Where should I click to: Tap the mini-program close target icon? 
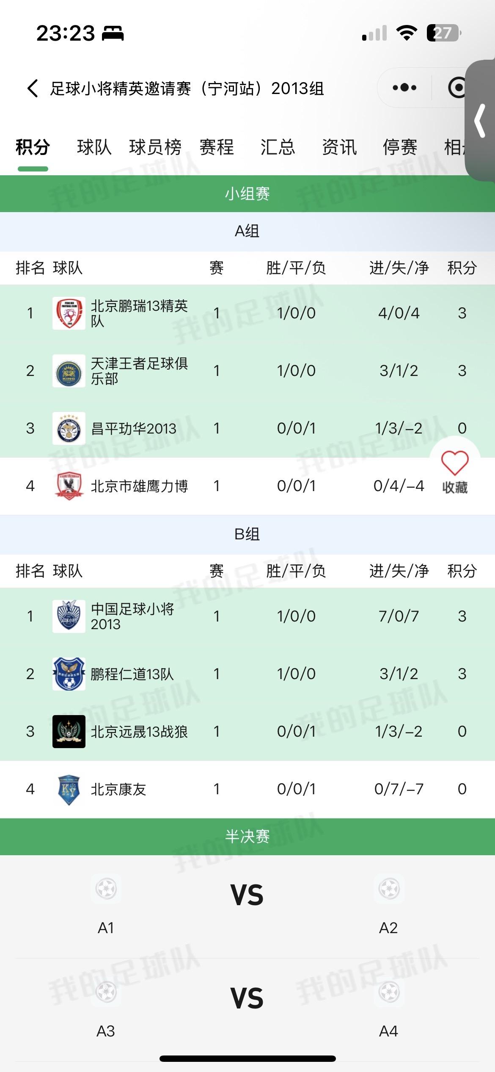pyautogui.click(x=457, y=88)
